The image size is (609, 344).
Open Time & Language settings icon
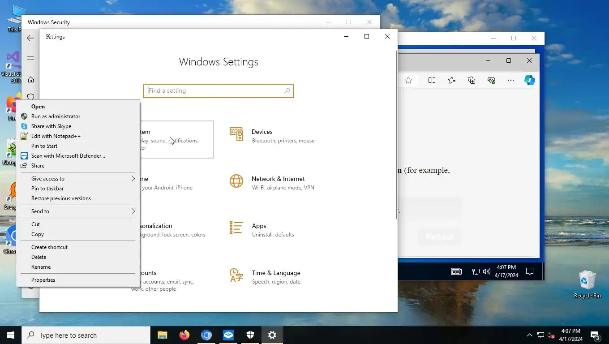tap(236, 275)
